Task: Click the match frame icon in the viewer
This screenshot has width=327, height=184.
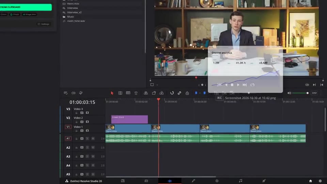Action: point(307,85)
